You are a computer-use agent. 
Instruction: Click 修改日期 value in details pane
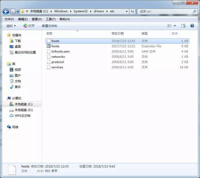pyautogui.click(x=57, y=166)
